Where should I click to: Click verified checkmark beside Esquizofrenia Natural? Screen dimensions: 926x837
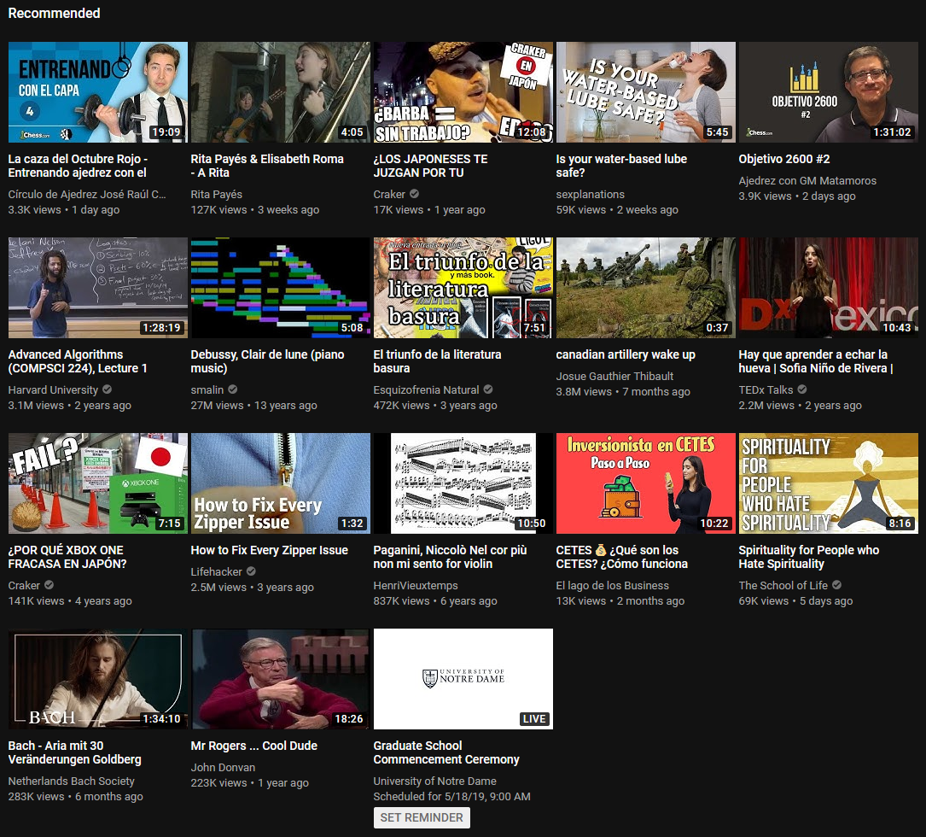(x=488, y=389)
